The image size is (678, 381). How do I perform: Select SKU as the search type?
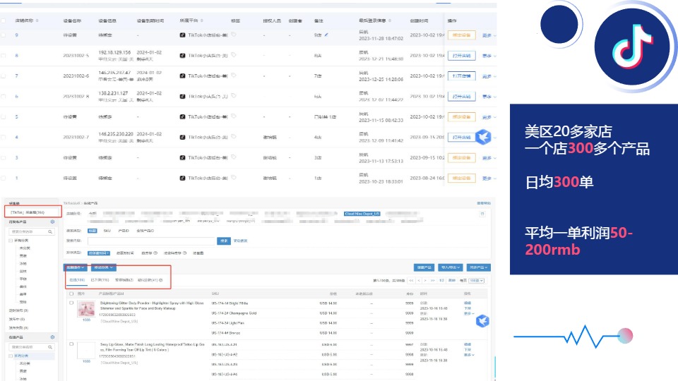[x=107, y=231]
